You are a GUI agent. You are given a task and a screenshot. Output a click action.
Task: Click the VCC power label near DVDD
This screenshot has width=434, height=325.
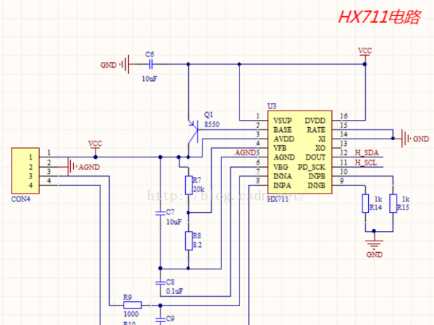click(x=365, y=53)
